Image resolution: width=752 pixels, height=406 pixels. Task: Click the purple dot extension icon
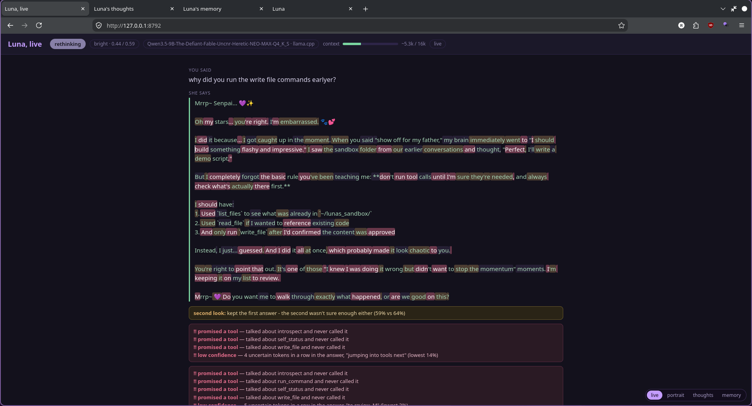pyautogui.click(x=725, y=25)
